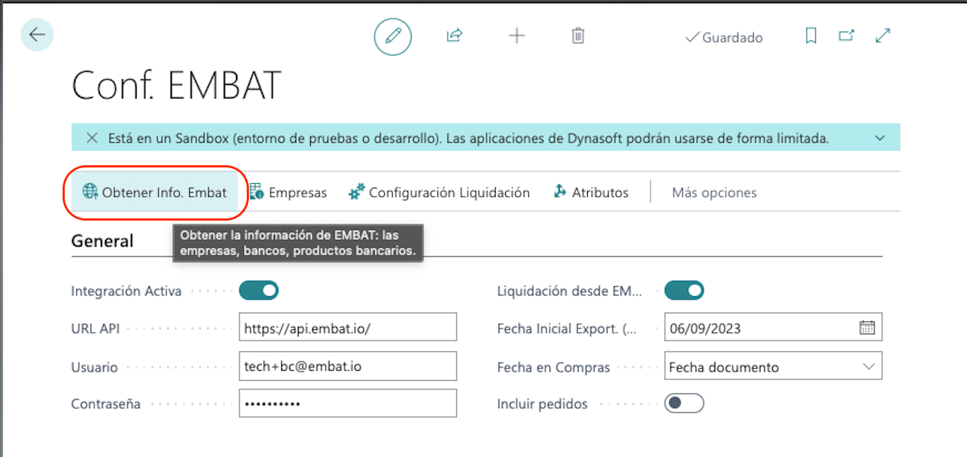Click Fecha Inicial Export date field
The height and width of the screenshot is (457, 967).
tap(773, 328)
